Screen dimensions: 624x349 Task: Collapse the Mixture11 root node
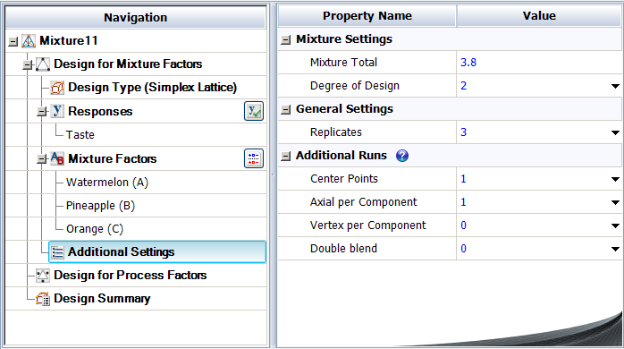pos(13,41)
